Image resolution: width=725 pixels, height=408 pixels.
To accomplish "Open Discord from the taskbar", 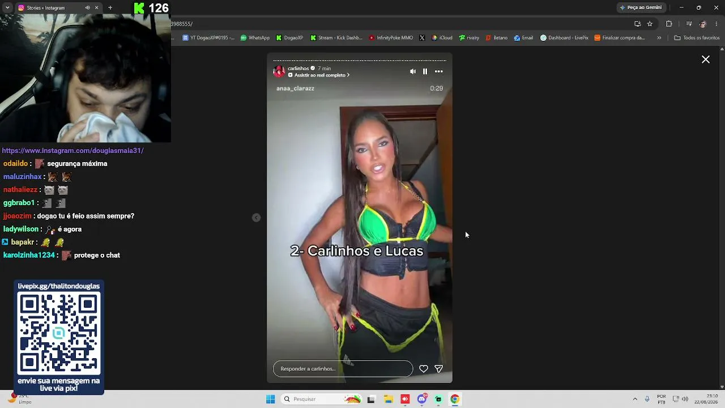I will point(422,399).
